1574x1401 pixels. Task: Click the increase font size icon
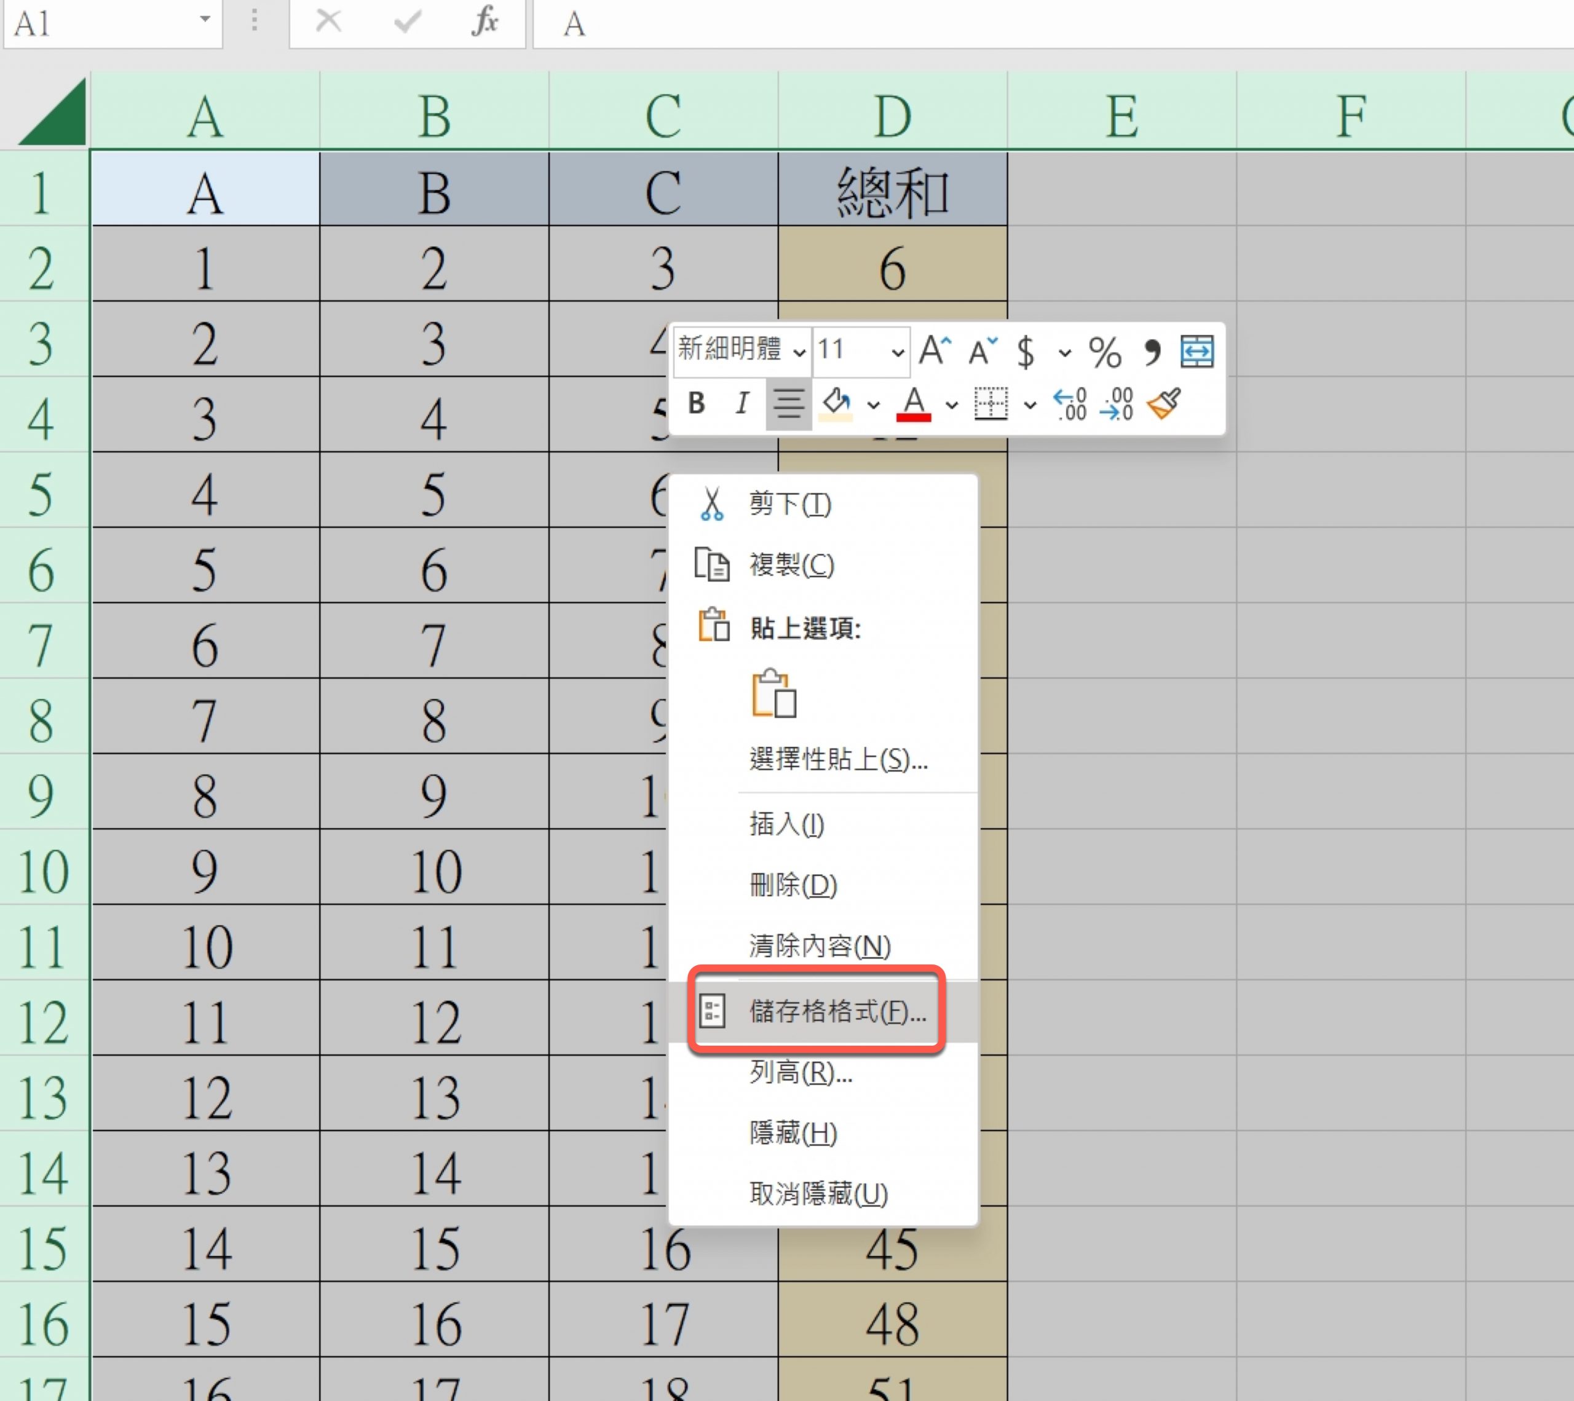pos(935,351)
